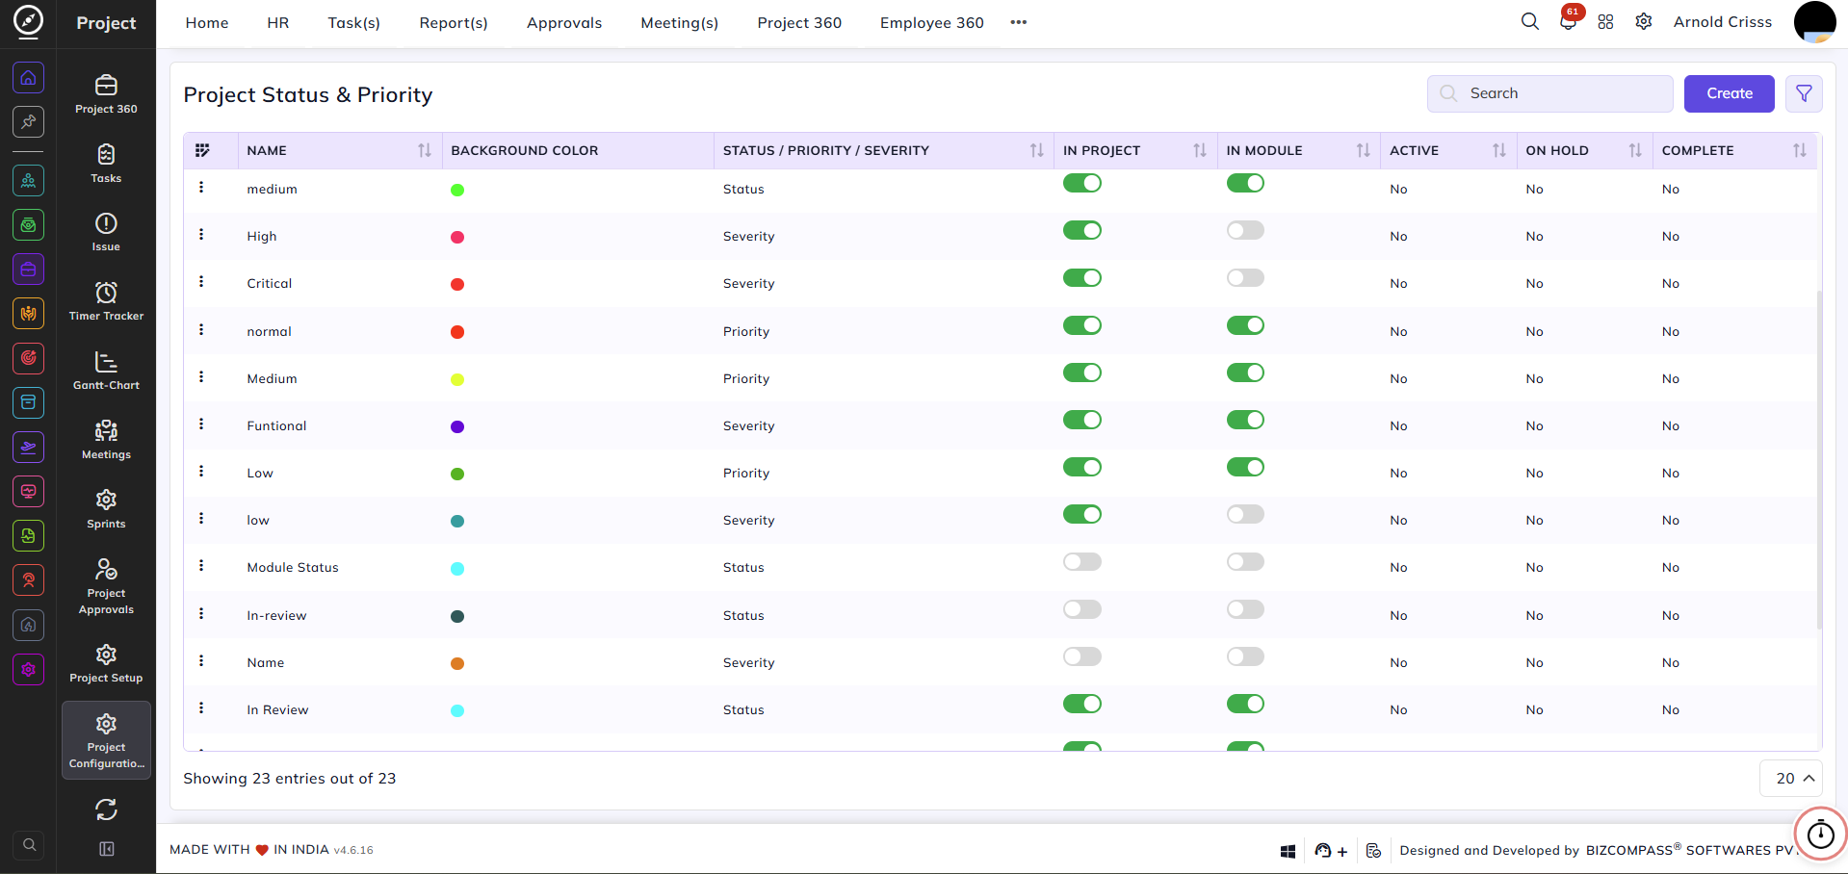Open row actions menu for the High row
The image size is (1848, 874).
201,234
